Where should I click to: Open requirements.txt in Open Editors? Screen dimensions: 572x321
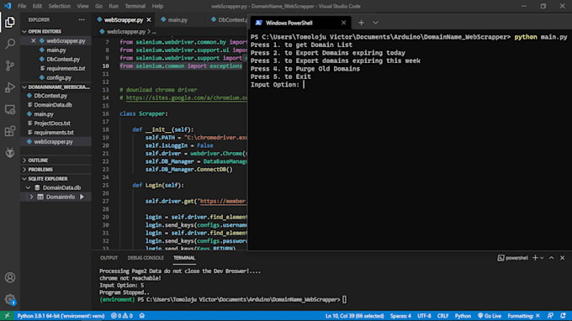[66, 69]
